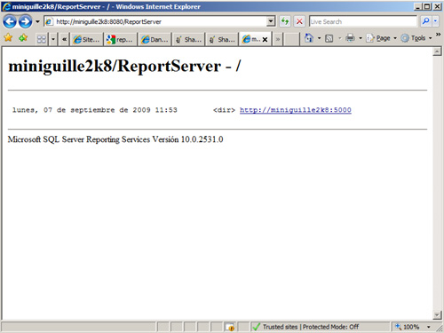Print the page with the printer icon
This screenshot has width=444, height=333.
350,38
